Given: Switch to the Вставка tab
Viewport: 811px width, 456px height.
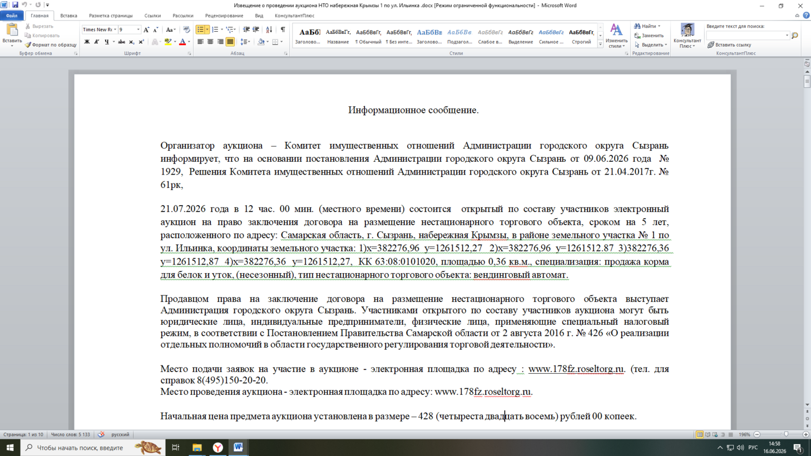Looking at the screenshot, I should (69, 16).
